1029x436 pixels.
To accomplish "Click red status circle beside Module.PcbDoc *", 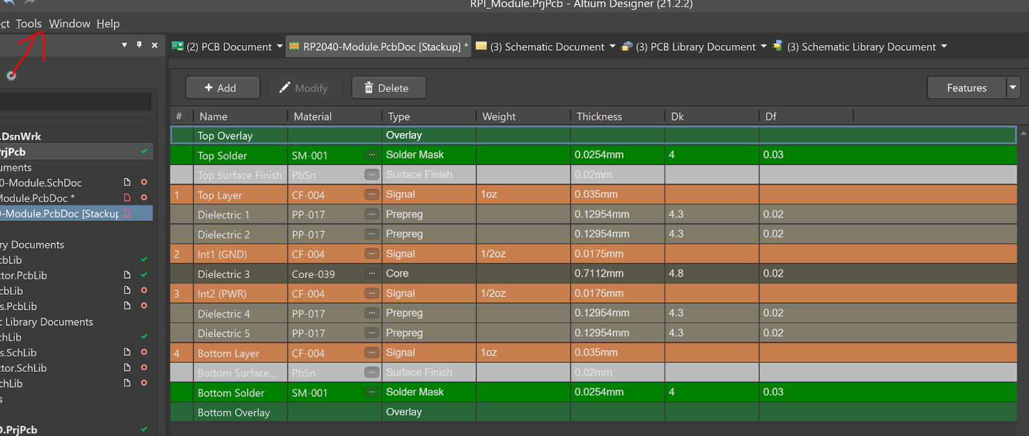I will 144,198.
